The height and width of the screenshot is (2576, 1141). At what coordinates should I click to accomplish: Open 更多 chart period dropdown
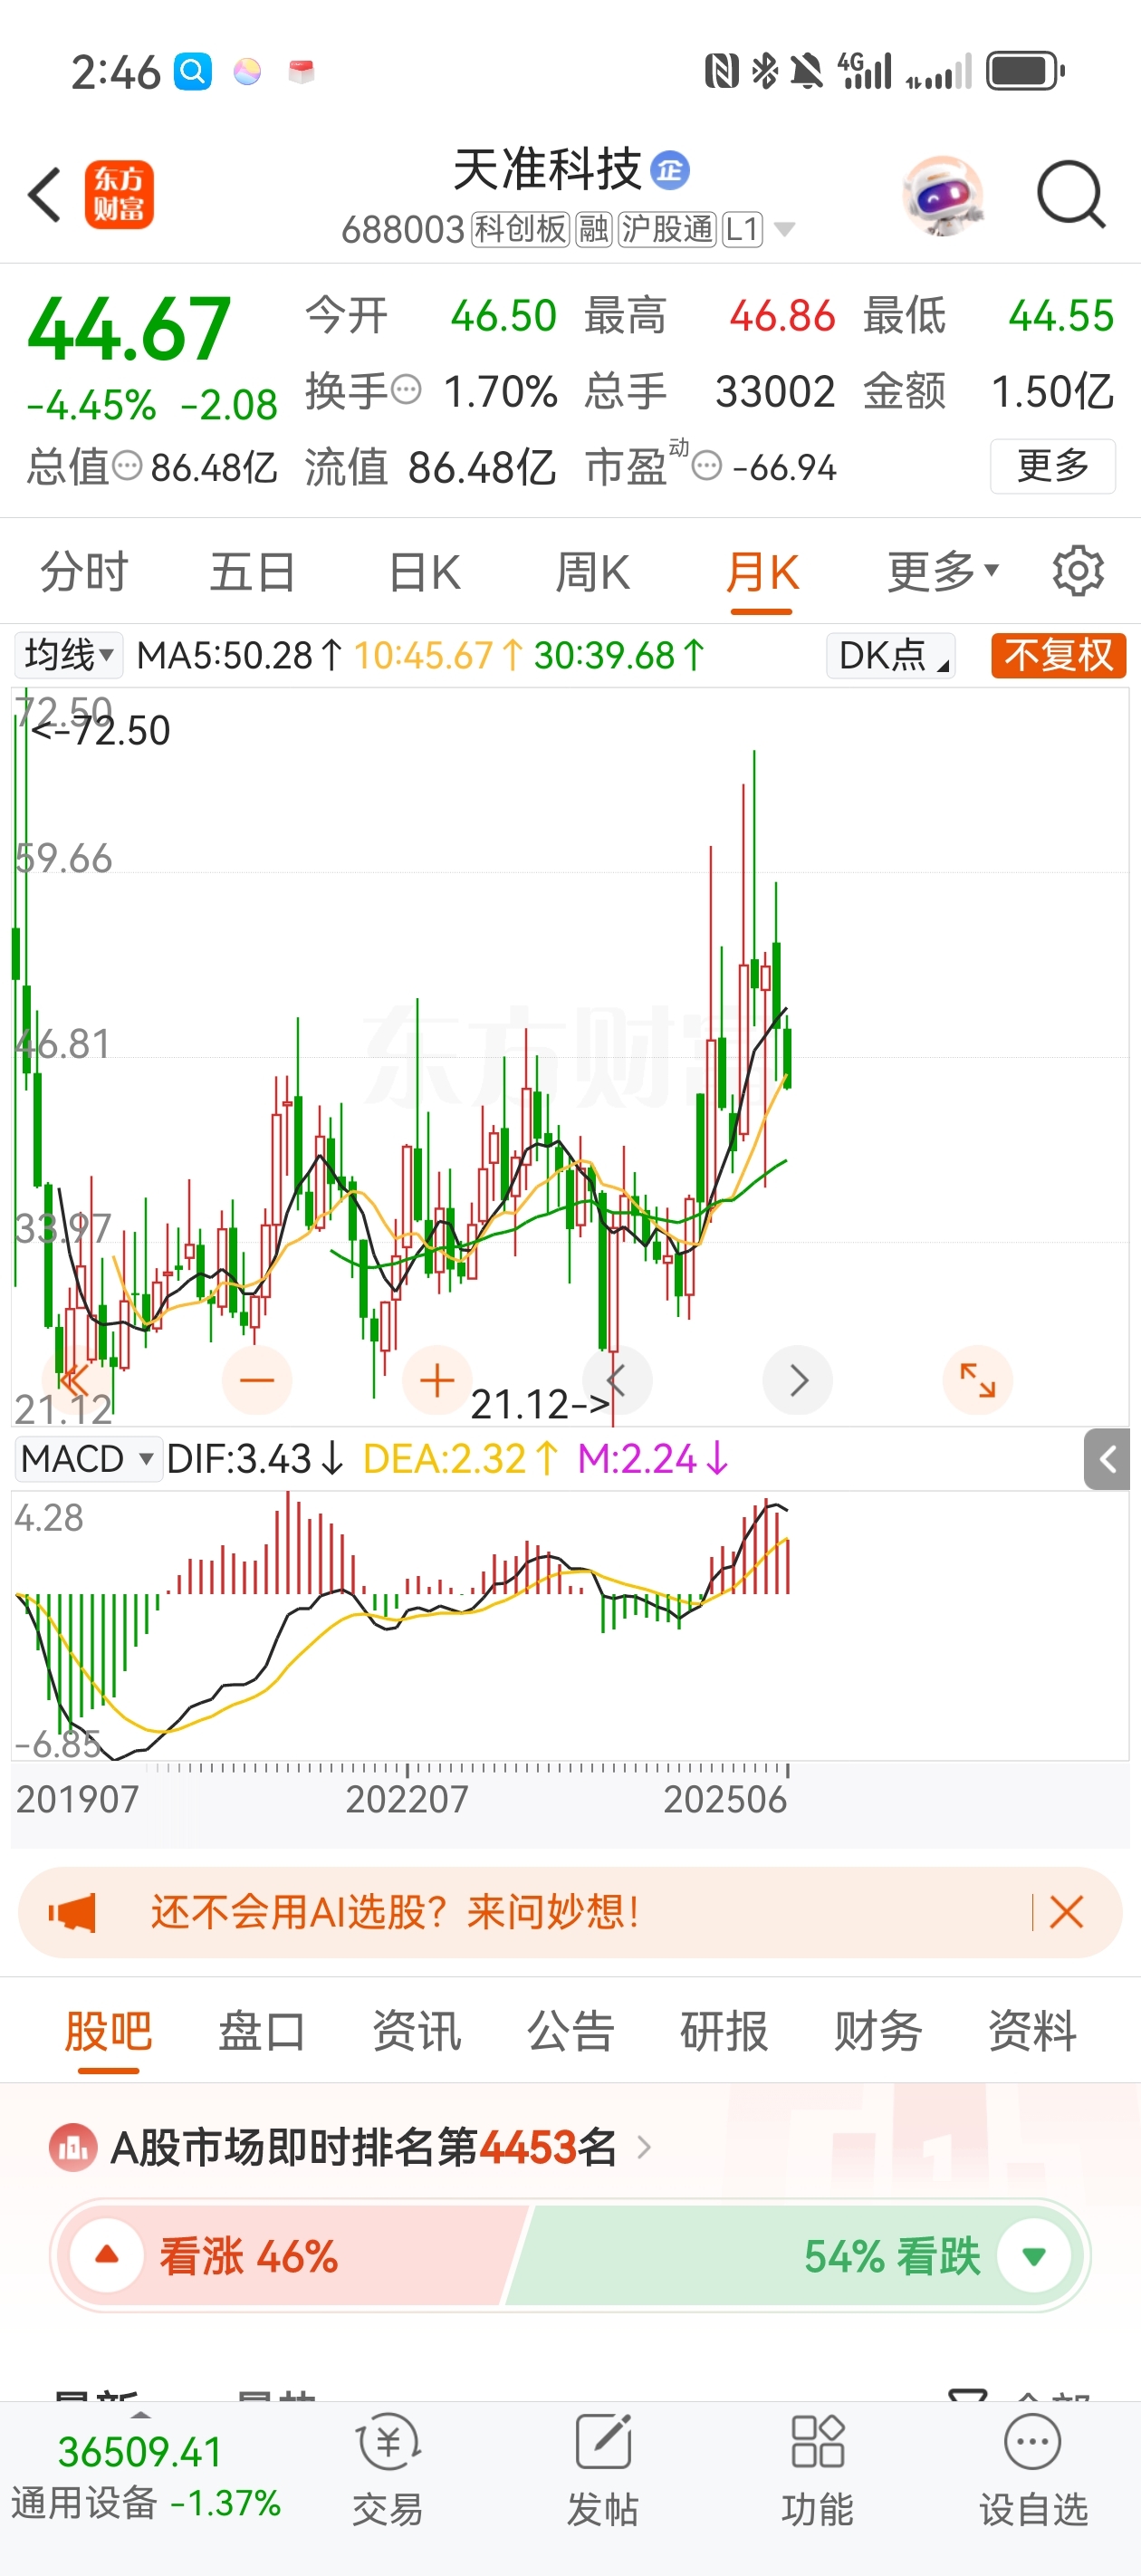(x=944, y=571)
